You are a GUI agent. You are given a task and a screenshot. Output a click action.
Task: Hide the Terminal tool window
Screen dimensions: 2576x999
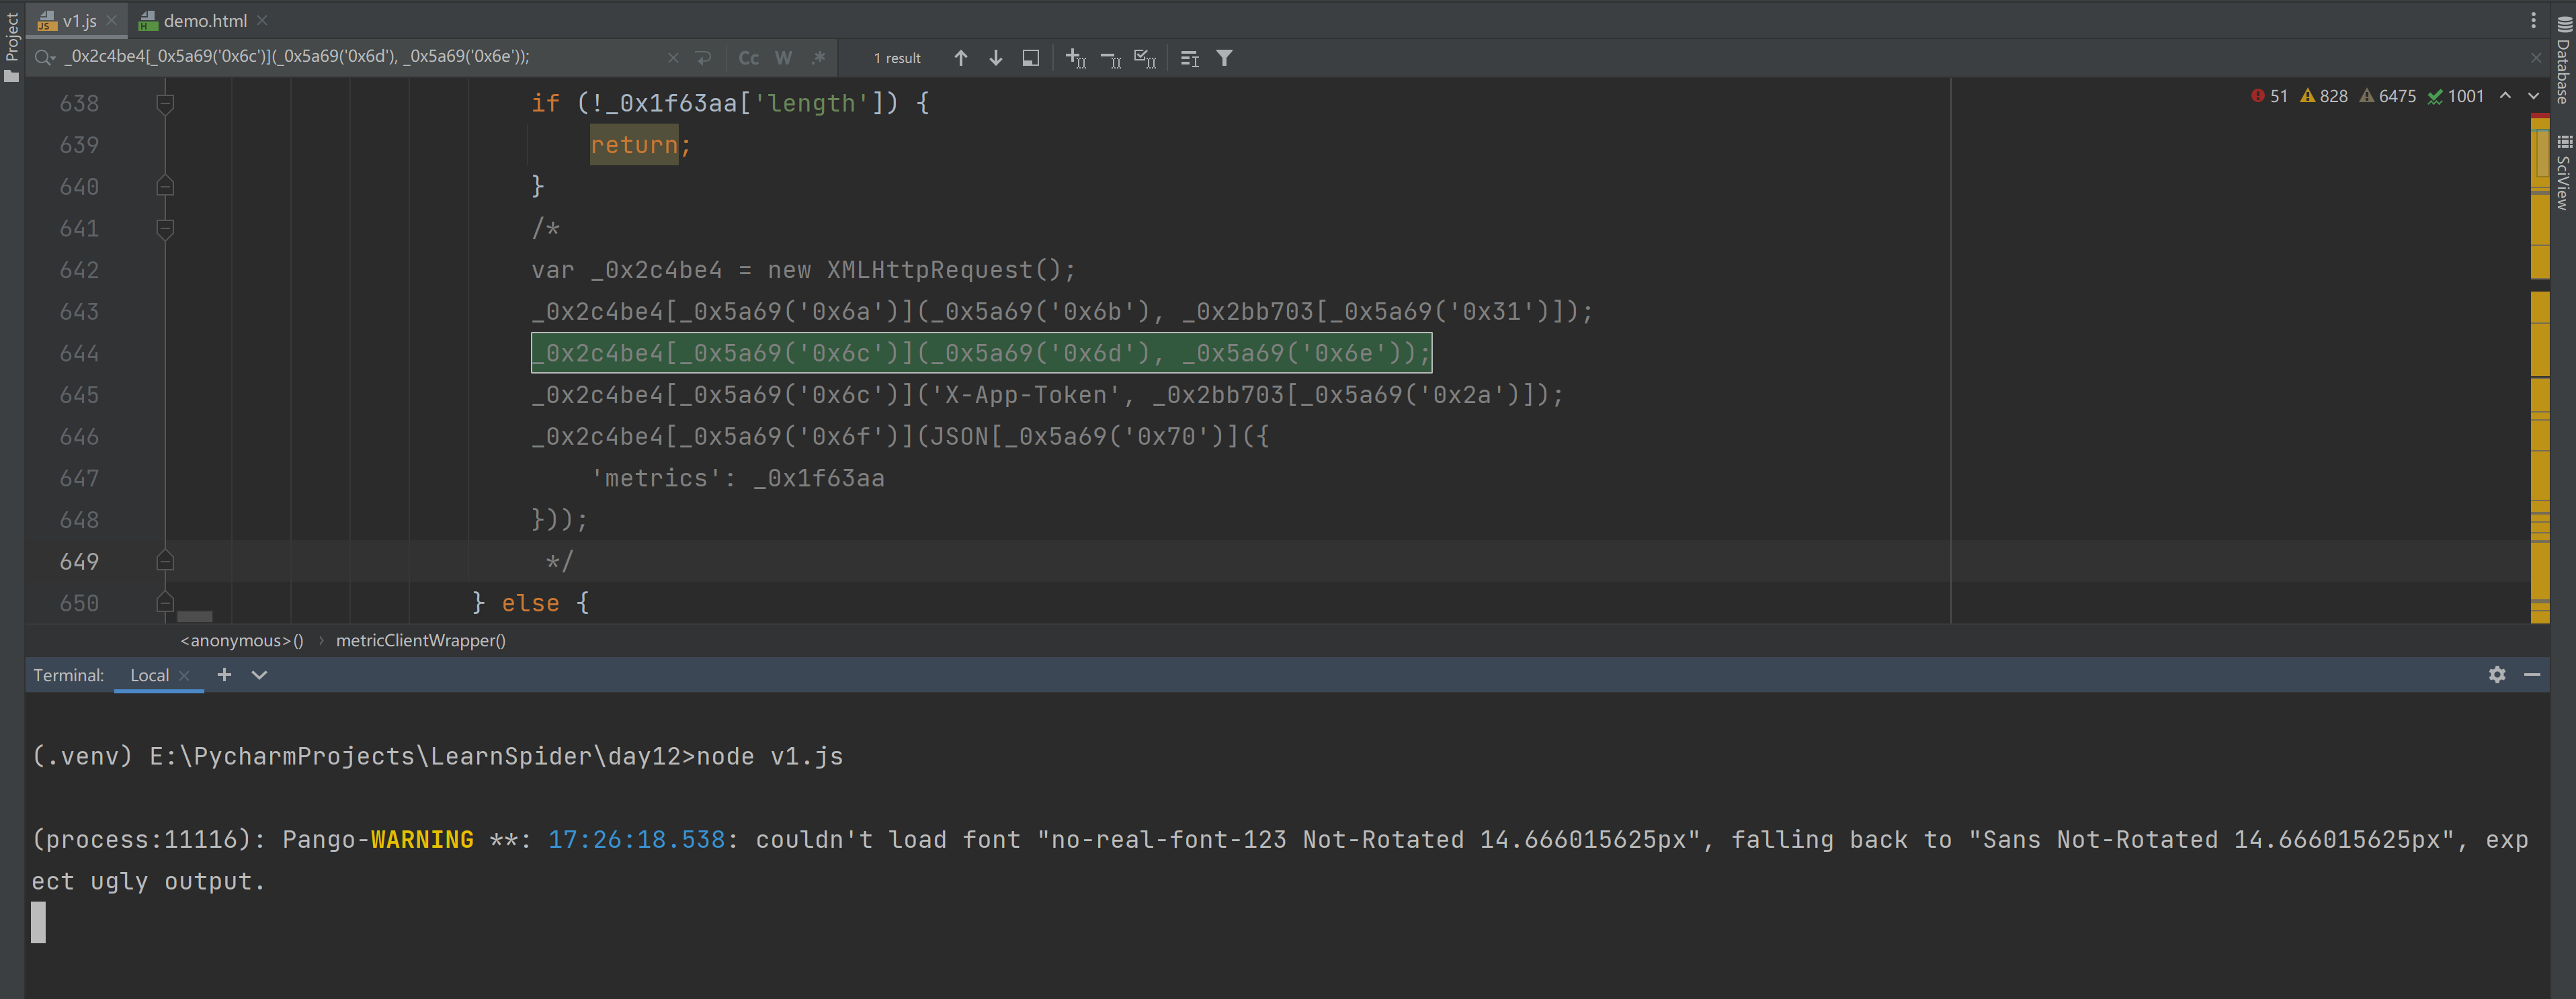pos(2532,675)
